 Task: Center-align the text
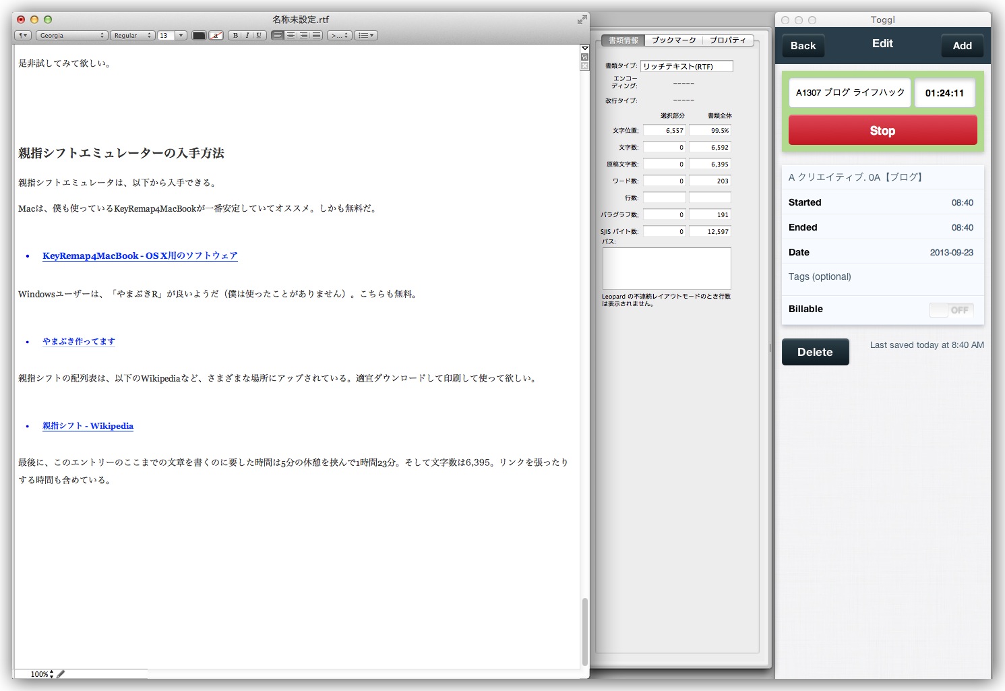291,35
